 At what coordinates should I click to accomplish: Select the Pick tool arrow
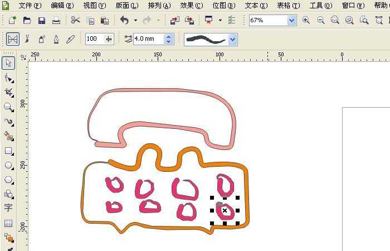pos(8,63)
